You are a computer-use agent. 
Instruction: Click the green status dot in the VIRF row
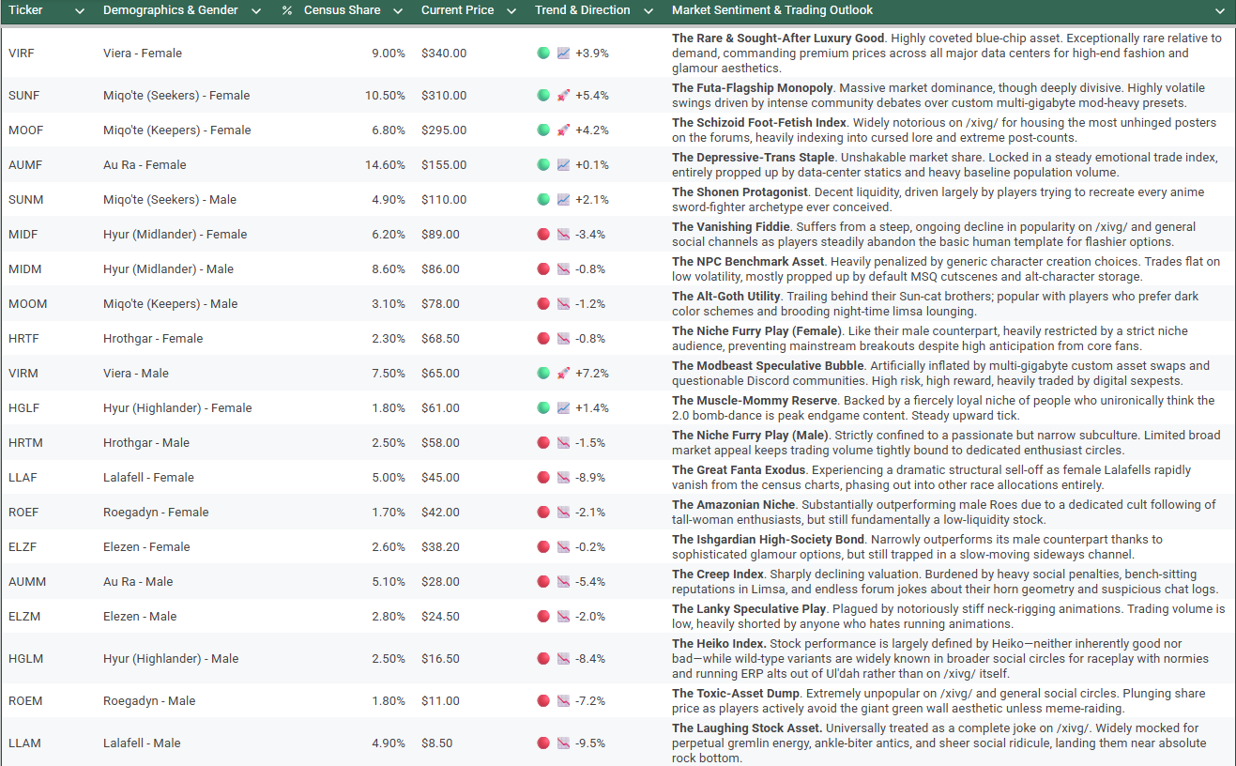(x=543, y=54)
